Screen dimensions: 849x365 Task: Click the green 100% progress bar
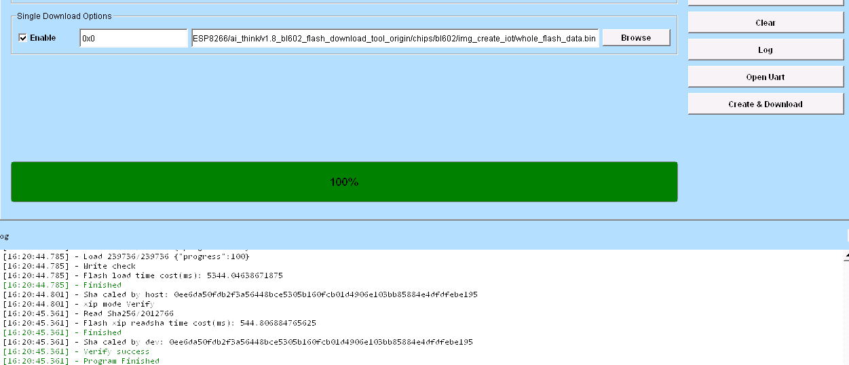[x=344, y=182]
